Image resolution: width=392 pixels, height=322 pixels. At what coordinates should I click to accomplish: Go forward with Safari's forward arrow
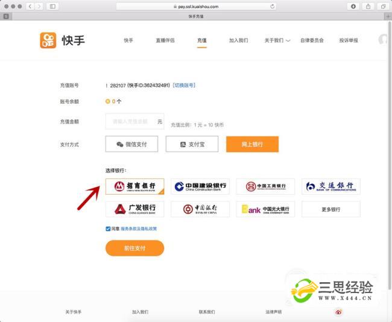pos(39,7)
